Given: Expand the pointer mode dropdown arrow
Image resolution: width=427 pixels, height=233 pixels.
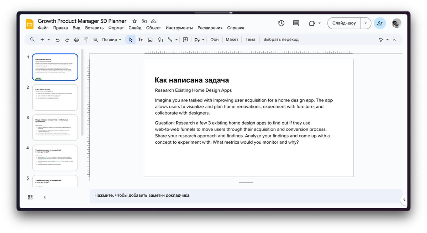Looking at the screenshot, I should click(388, 40).
